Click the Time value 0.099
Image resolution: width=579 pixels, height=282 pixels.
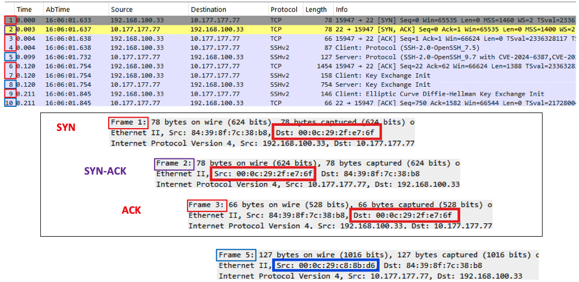coord(26,58)
